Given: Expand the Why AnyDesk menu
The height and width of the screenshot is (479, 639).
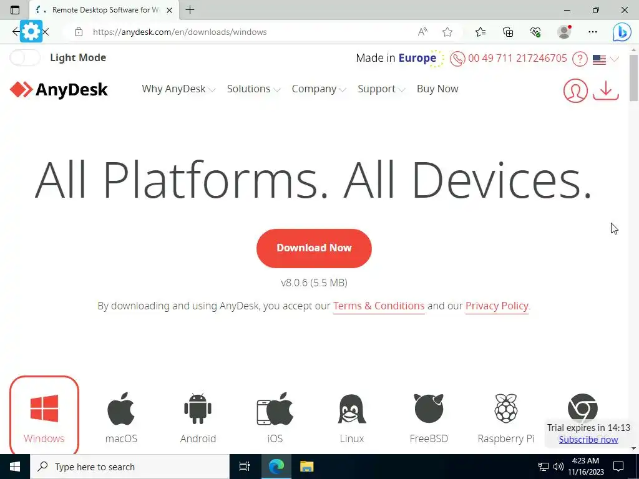Looking at the screenshot, I should [x=178, y=89].
